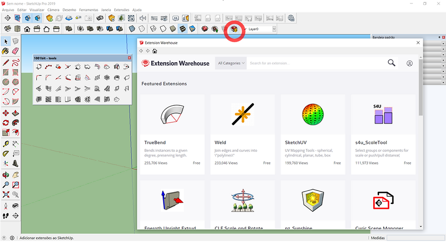Switch to Iso view house icon

click(x=8, y=29)
